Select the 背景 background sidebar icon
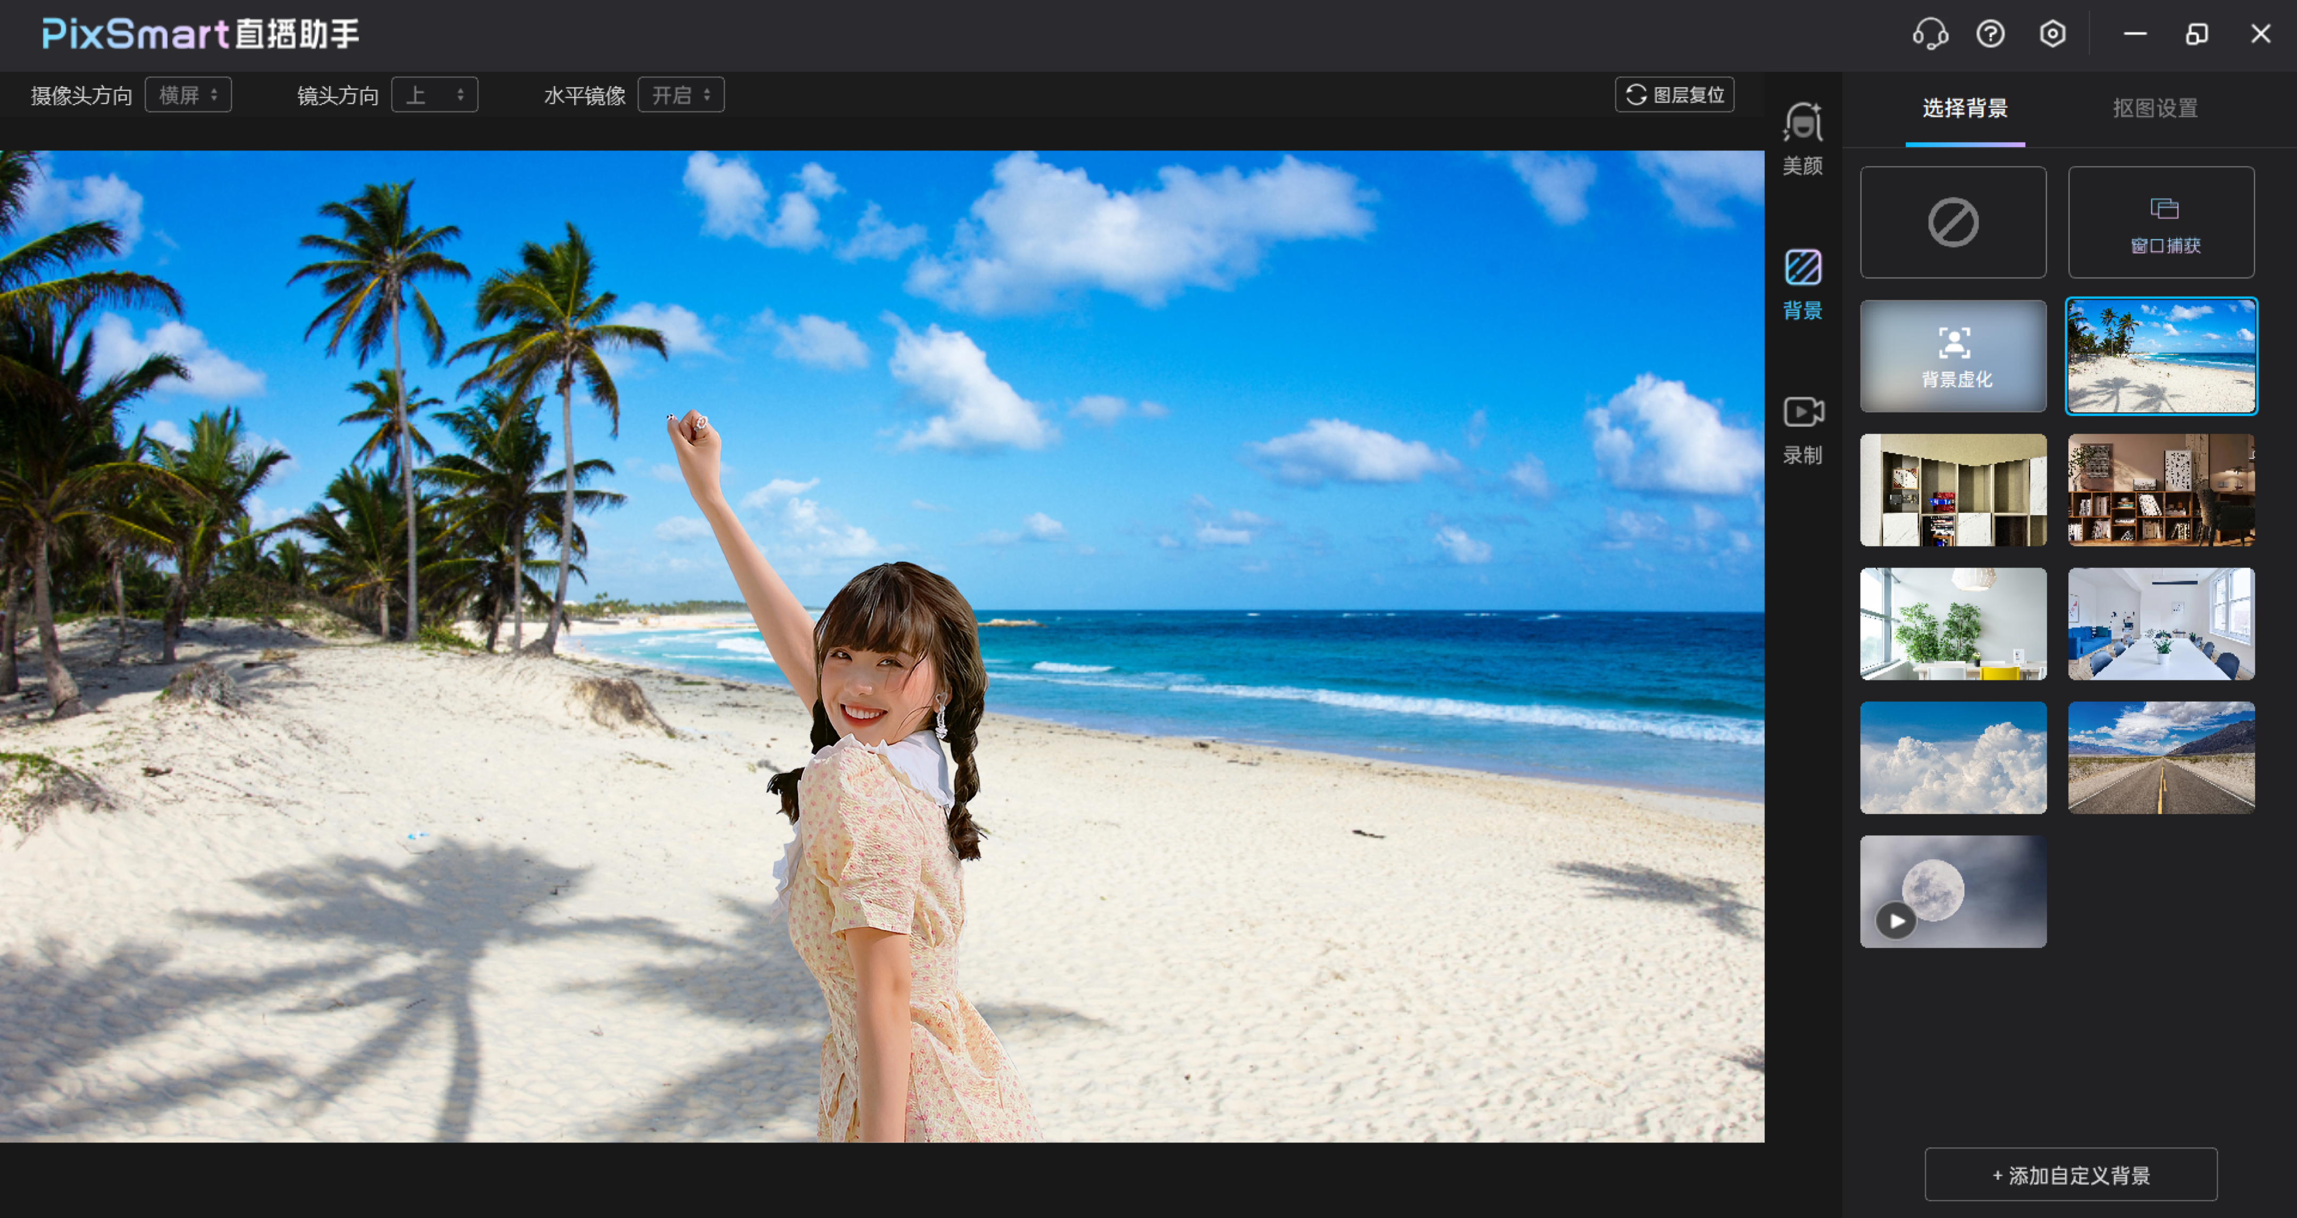Image resolution: width=2297 pixels, height=1218 pixels. click(1802, 283)
